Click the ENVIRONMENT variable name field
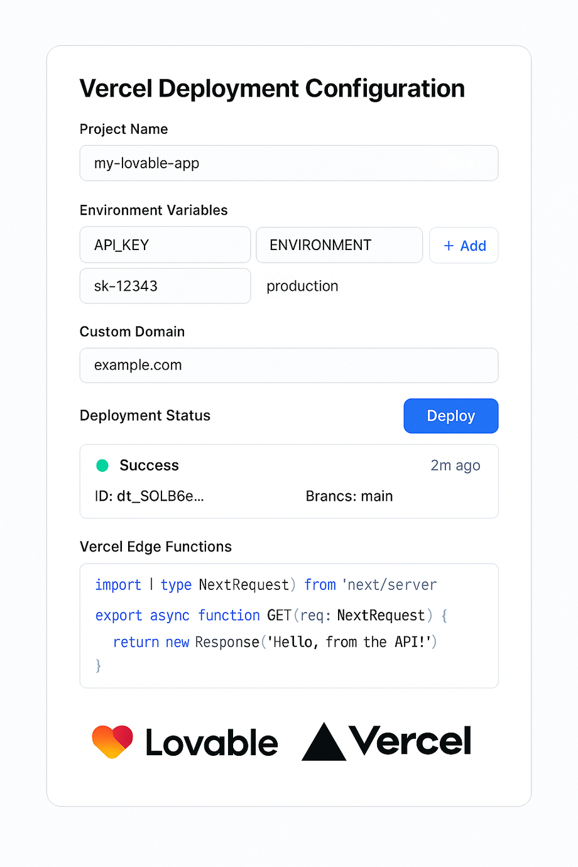 tap(339, 245)
